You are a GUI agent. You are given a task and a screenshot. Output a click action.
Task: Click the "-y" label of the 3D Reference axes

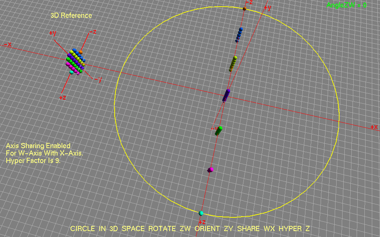[x=98, y=80]
